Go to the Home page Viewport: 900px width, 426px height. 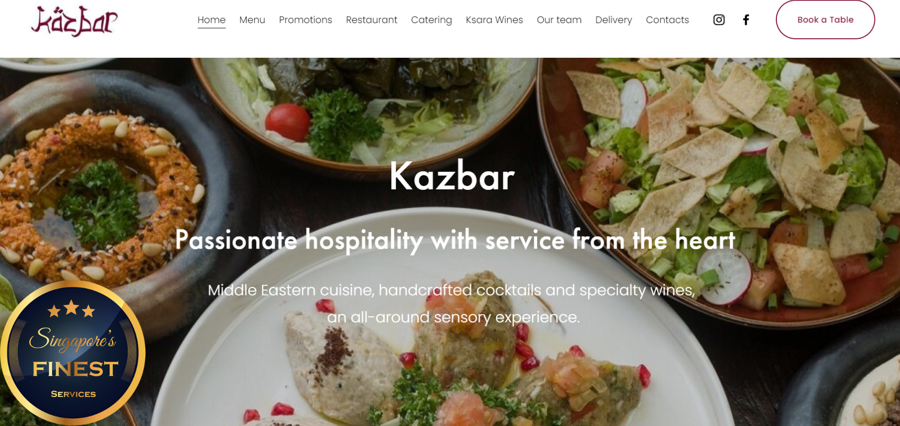pos(211,20)
